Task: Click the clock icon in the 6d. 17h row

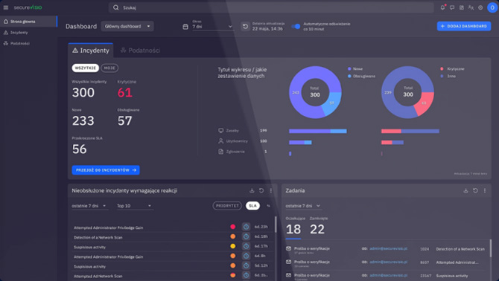Action: 246,246
